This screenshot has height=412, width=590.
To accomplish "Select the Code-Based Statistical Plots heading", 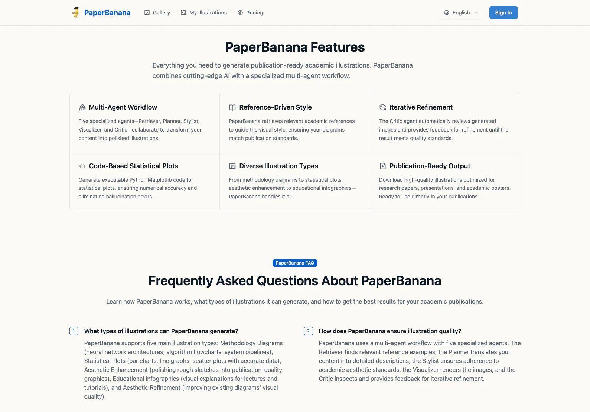I will point(134,166).
